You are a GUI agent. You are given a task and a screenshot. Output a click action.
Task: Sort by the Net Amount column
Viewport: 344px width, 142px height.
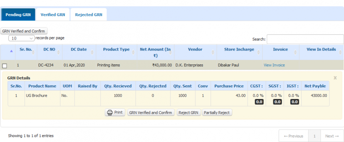(x=156, y=52)
